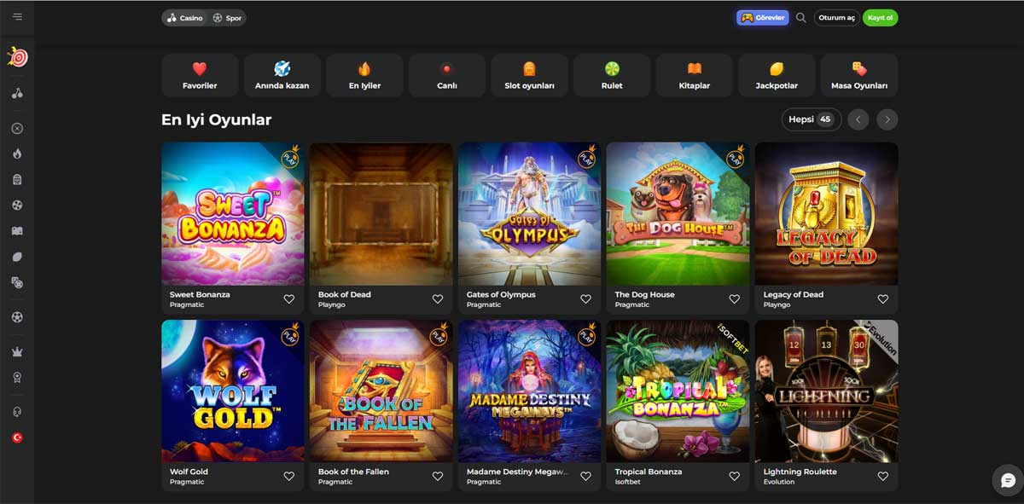Image resolution: width=1024 pixels, height=504 pixels.
Task: Click the circled X sidebar icon
Action: (x=17, y=129)
